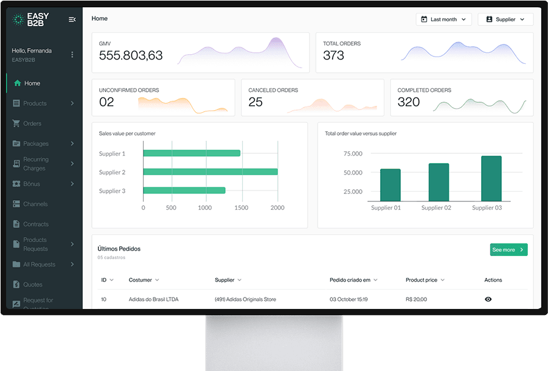Click the Quotes icon in sidebar
Screen dimensions: 548x371
click(16, 285)
